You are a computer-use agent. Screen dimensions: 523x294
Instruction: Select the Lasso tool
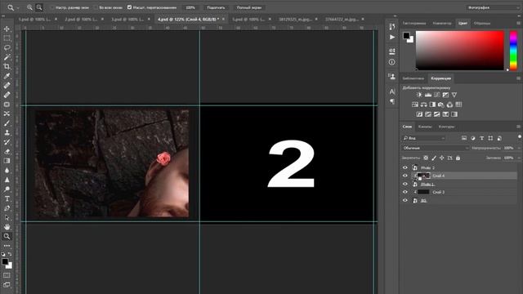pos(7,47)
